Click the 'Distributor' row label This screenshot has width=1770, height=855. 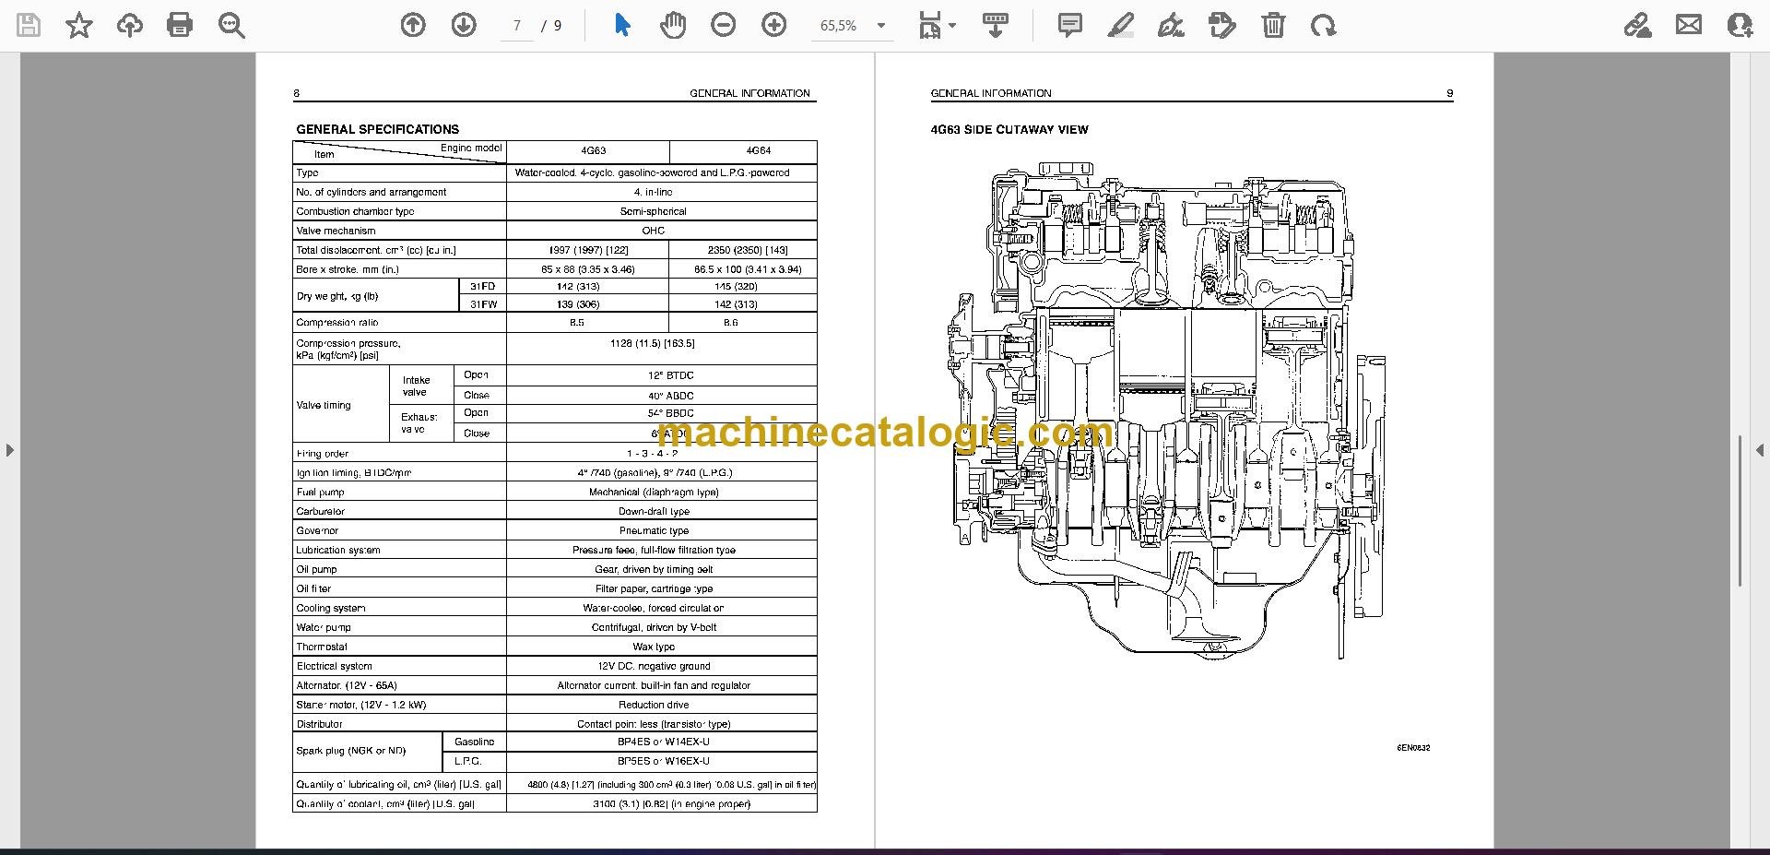319,725
